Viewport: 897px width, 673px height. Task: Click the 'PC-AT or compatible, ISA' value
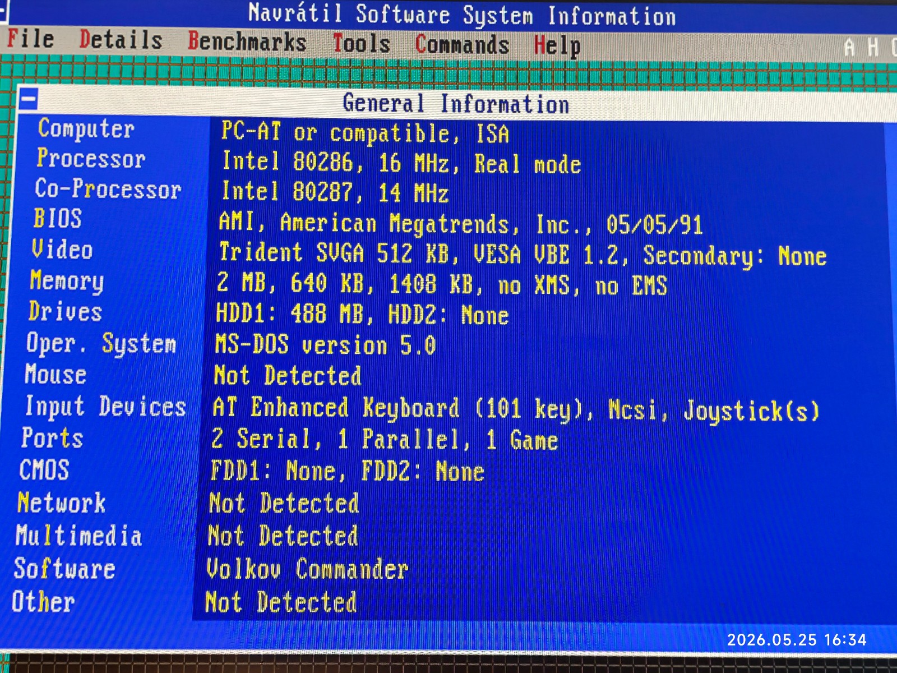[365, 133]
